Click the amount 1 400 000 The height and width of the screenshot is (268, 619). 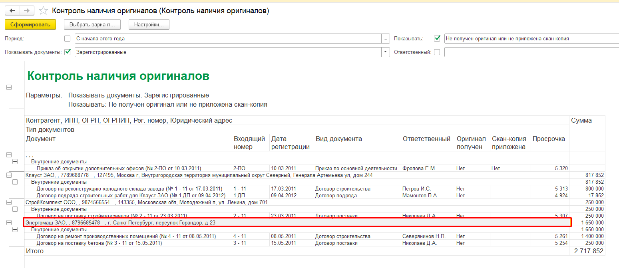pos(592,236)
